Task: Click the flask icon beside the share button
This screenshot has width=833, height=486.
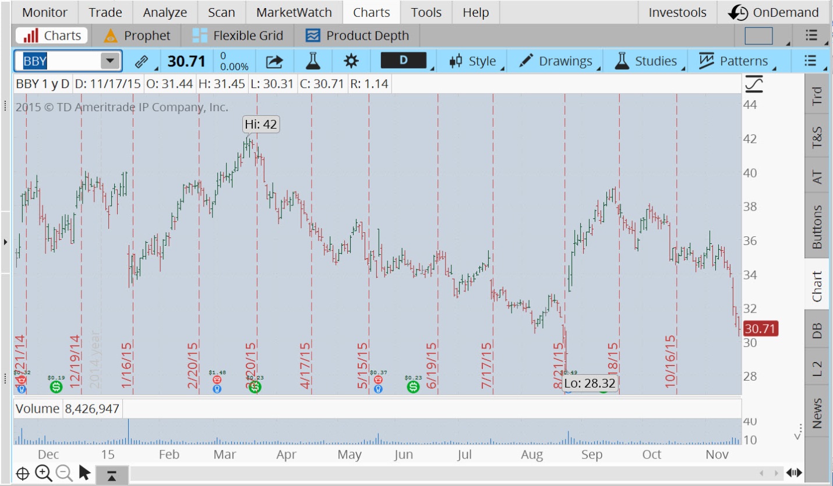Action: click(x=313, y=61)
